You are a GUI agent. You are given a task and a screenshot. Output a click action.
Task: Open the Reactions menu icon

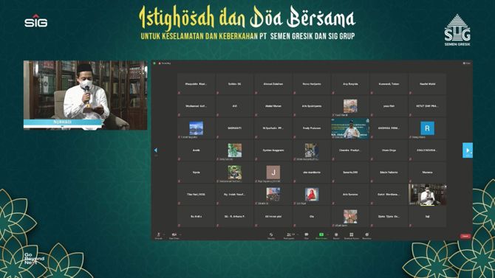pos(367,236)
